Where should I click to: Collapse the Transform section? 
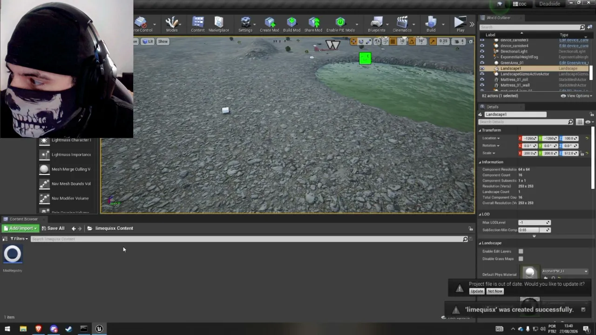pyautogui.click(x=480, y=130)
